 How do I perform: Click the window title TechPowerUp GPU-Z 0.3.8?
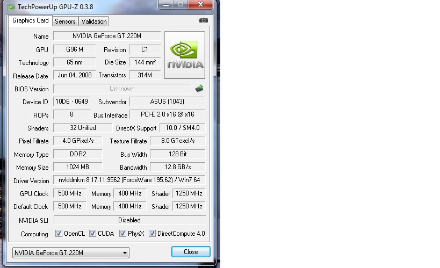pos(55,7)
